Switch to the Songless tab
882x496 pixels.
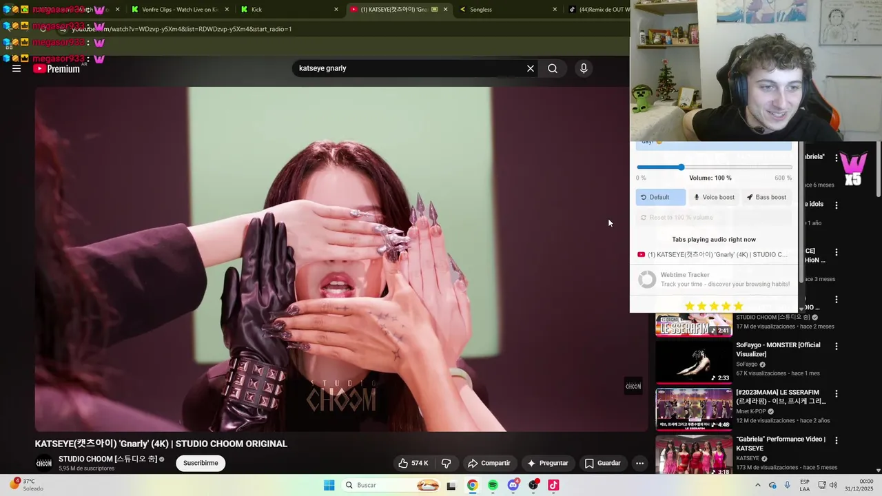[505, 10]
